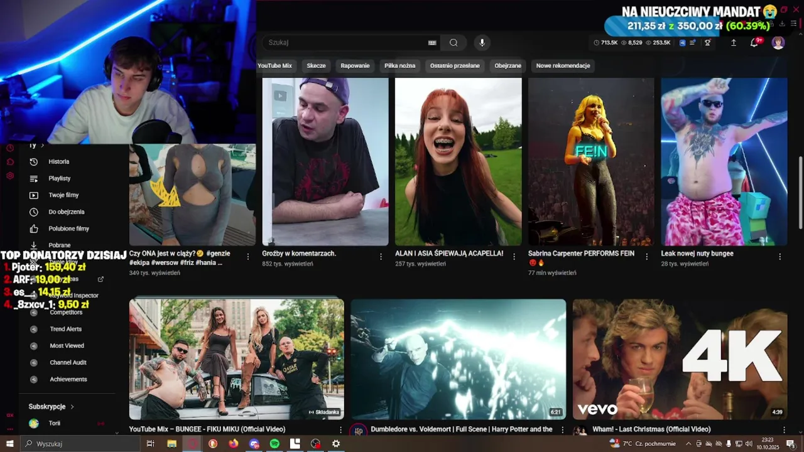Open more options for ALAN I ASIA short

point(514,256)
